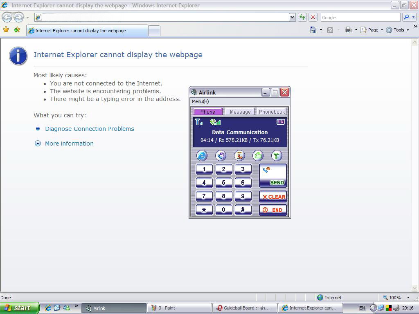Open Airlink call history icon
Viewport: 419px width, 314px height.
[x=221, y=155]
